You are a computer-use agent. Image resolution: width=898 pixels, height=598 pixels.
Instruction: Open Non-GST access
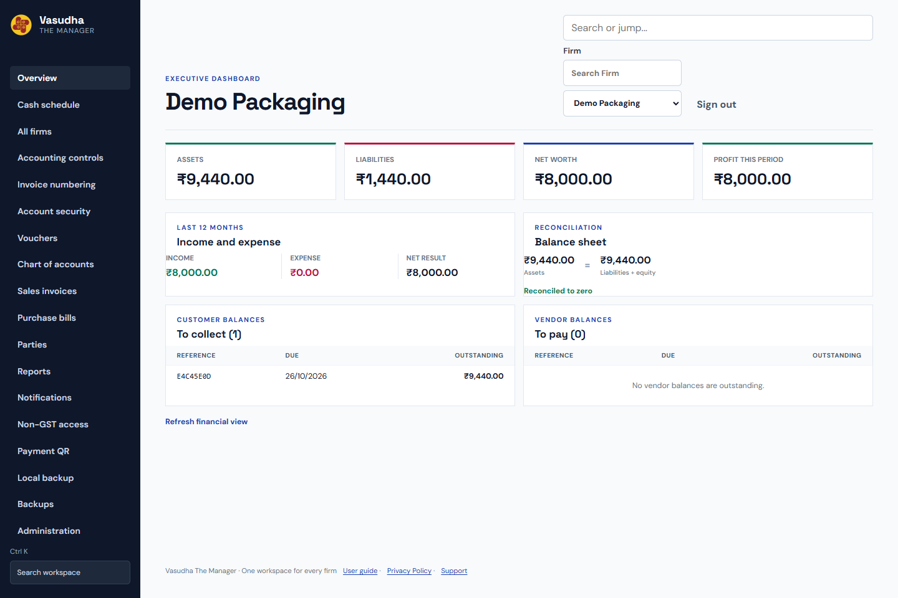(x=70, y=424)
